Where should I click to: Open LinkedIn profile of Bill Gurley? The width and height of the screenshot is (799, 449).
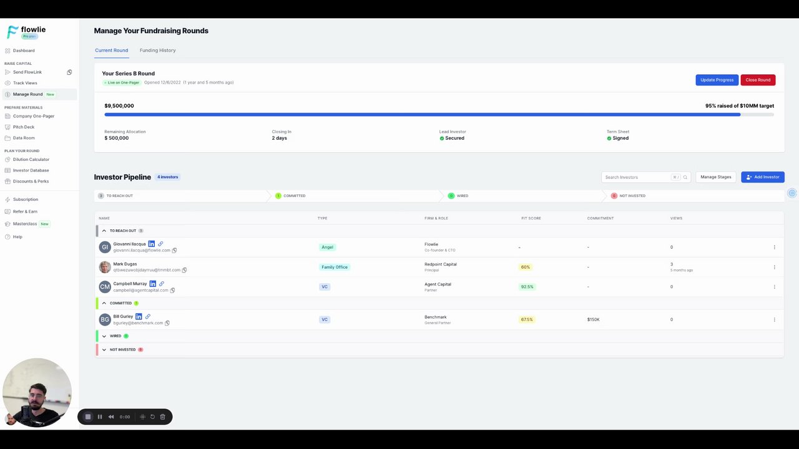(x=139, y=316)
